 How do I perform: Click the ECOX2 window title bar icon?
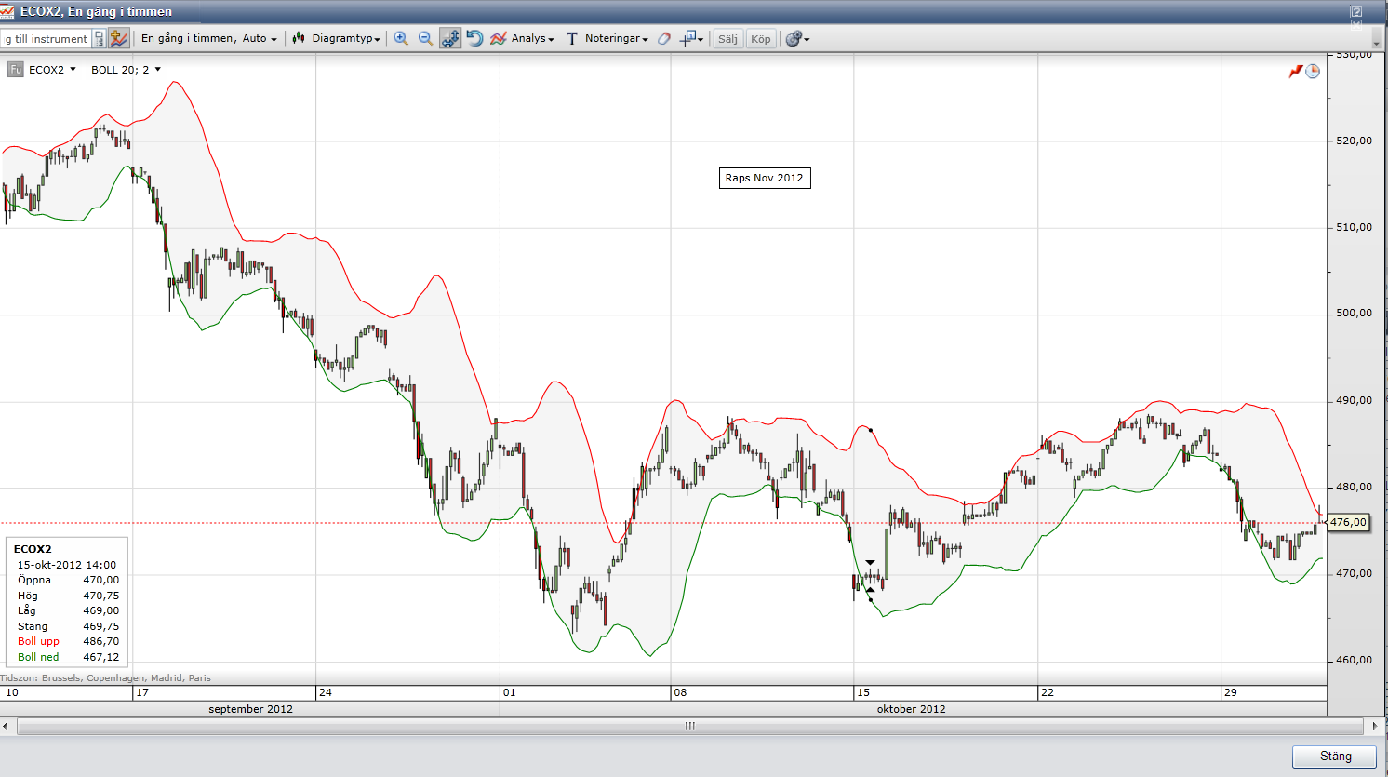7,11
